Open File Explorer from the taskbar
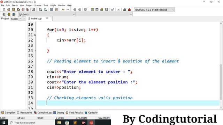Viewport: 223px width, 125px height. (x=59, y=123)
